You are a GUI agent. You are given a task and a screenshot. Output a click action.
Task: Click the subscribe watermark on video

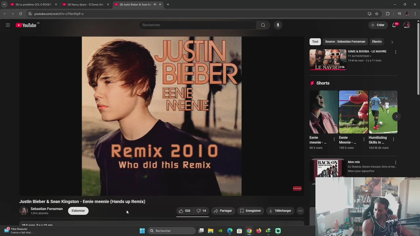pyautogui.click(x=297, y=188)
